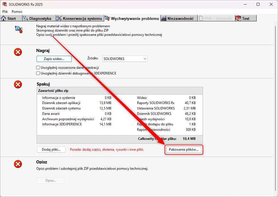Click the red X status icon beside Spakuj
278x197 pixels.
18,84
